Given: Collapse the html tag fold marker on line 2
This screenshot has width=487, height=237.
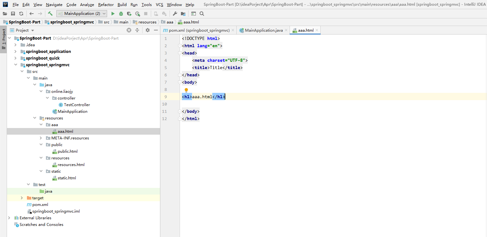Looking at the screenshot, I should pos(180,46).
